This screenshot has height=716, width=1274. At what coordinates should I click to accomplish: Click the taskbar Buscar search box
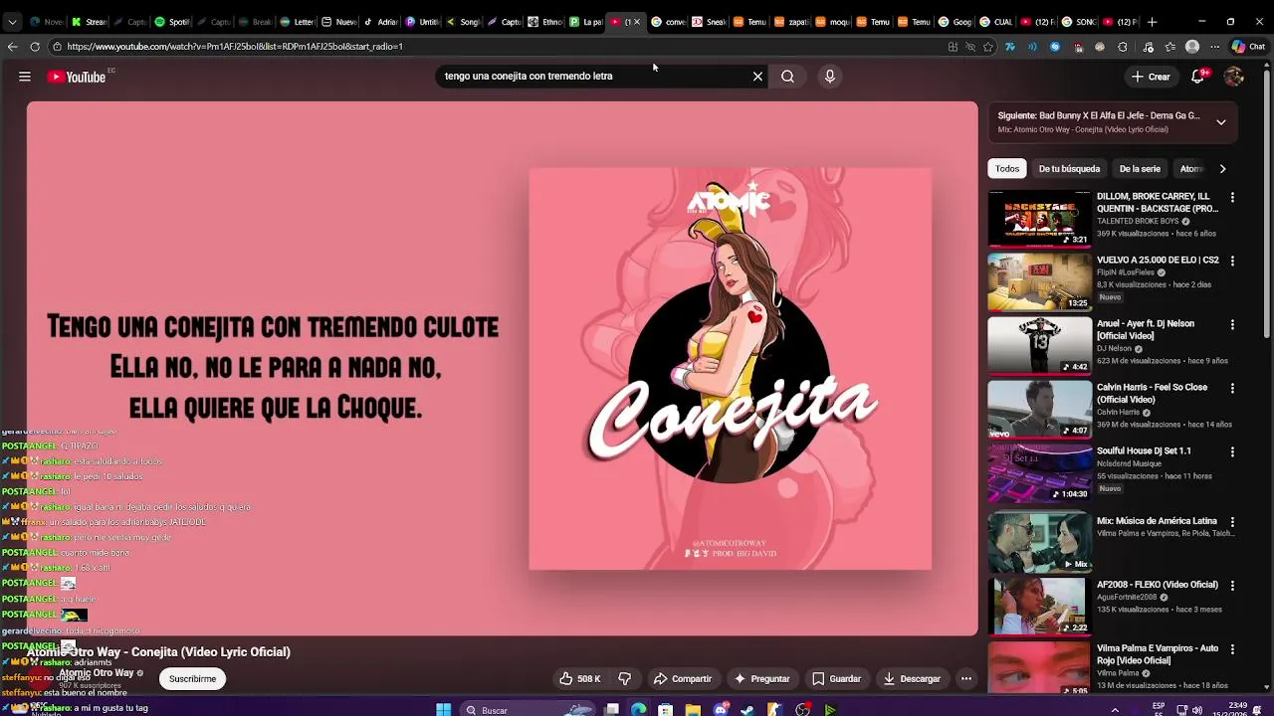coord(528,709)
